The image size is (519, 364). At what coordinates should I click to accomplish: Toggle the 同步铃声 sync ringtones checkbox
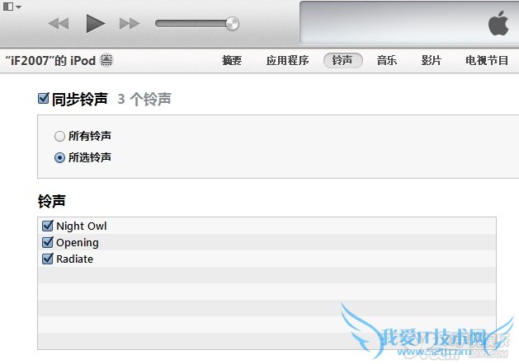pyautogui.click(x=44, y=99)
